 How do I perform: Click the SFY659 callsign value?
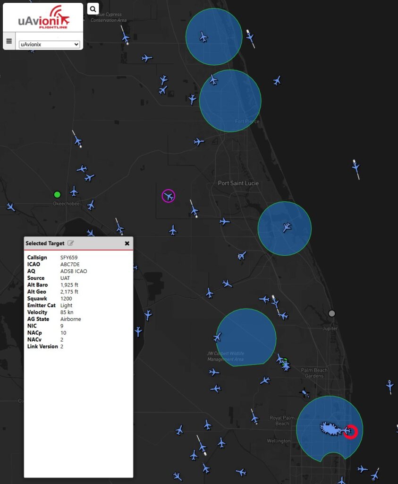pos(69,258)
